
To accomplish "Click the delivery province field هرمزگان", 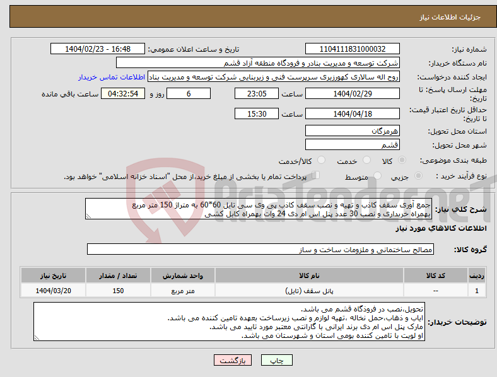I will (x=352, y=130).
